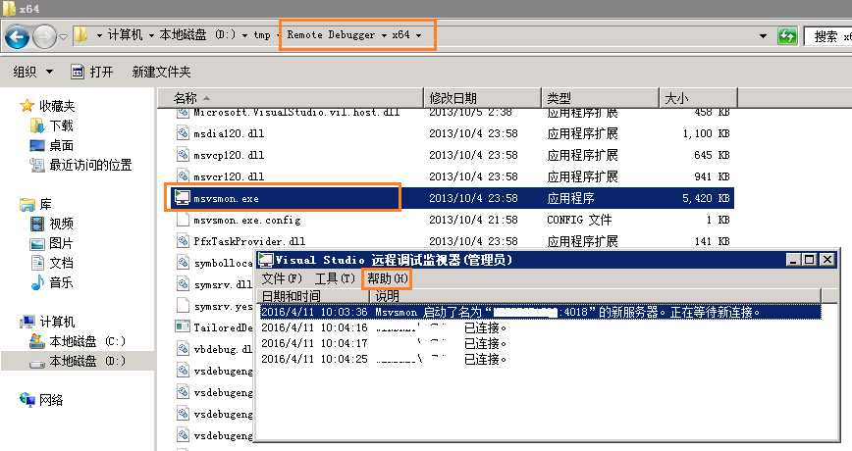852x451 pixels.
Task: Go back with the Explorer back arrow
Action: [17, 37]
